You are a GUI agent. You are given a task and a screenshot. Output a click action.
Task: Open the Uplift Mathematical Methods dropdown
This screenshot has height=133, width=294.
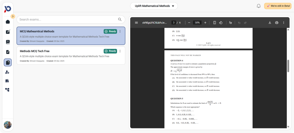click(x=154, y=6)
